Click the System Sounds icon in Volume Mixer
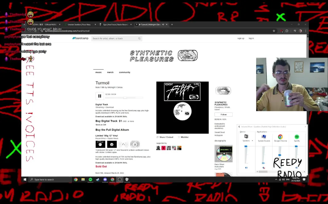Viewport: 328px width, 204px height. click(263, 137)
